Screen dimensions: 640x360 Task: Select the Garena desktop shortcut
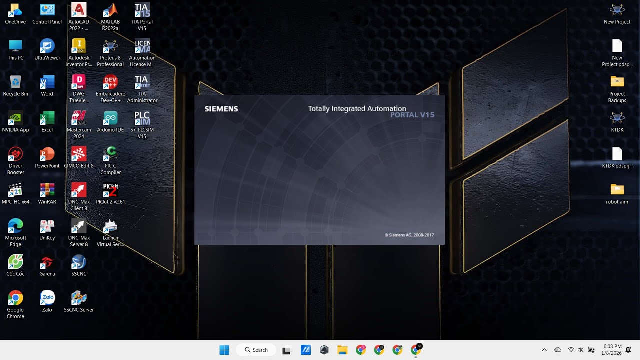(47, 266)
